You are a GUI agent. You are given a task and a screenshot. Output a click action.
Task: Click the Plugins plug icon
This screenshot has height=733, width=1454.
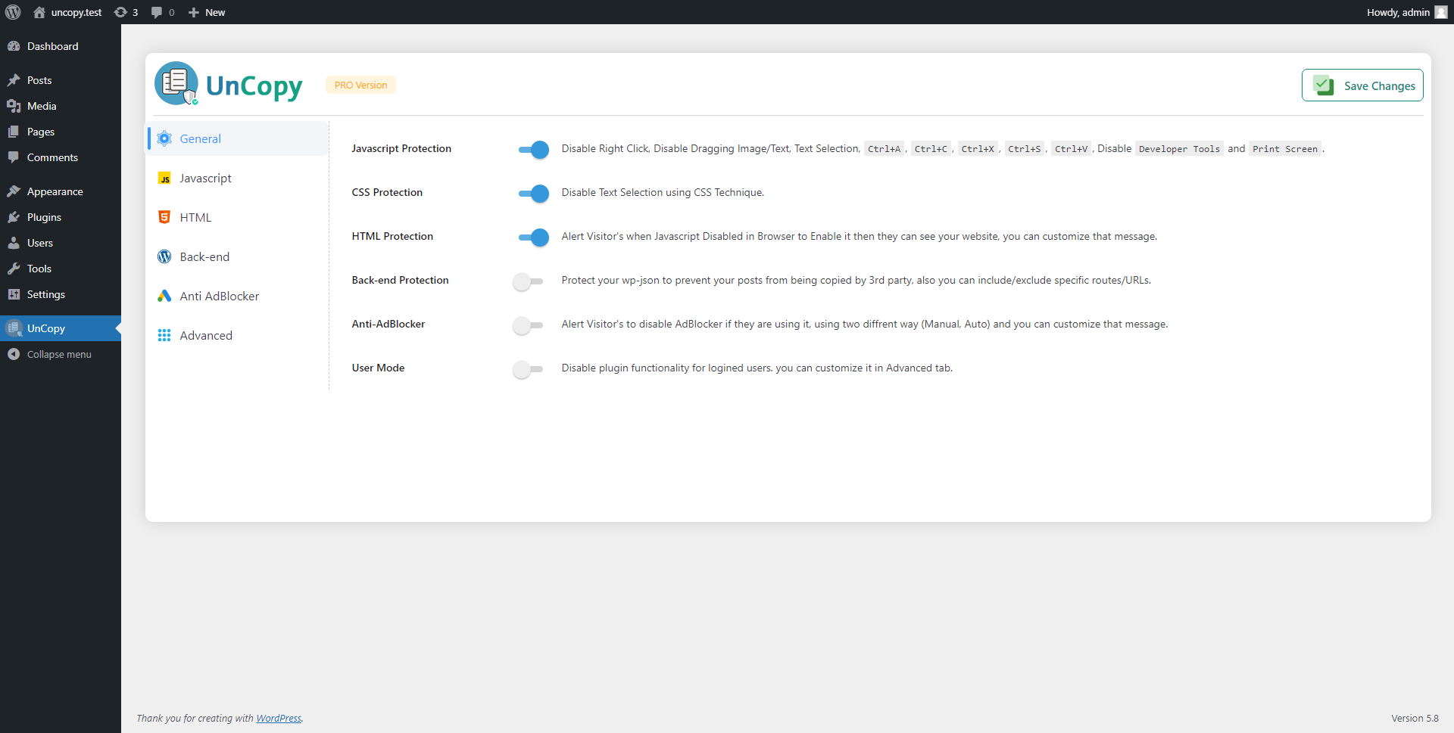pyautogui.click(x=14, y=217)
